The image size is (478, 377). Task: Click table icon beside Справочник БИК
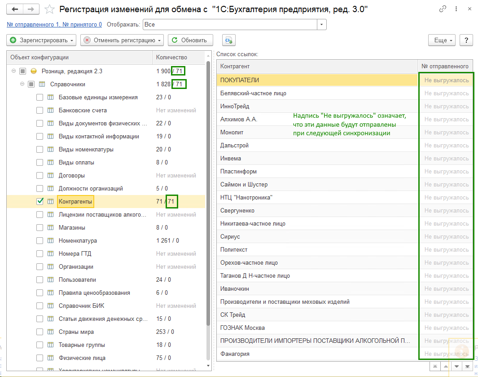point(51,306)
